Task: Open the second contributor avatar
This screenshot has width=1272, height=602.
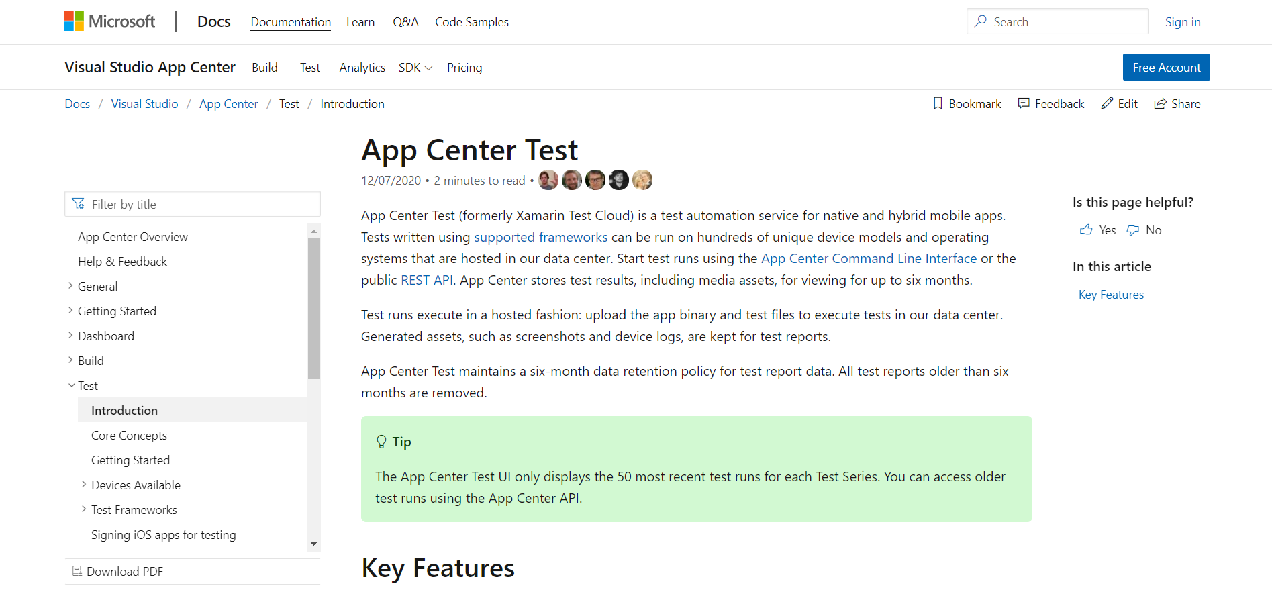Action: coord(572,180)
